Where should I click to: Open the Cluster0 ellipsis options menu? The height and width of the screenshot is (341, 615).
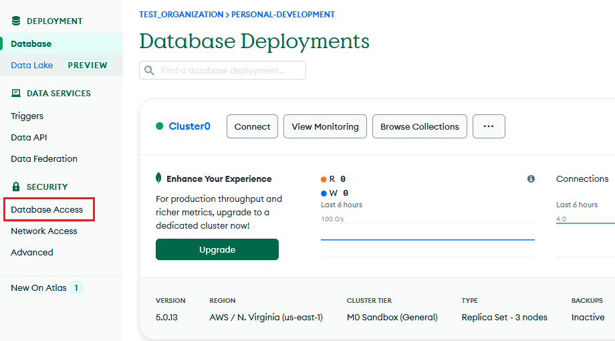click(489, 126)
